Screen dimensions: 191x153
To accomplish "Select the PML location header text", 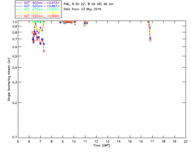I will tap(89, 4).
